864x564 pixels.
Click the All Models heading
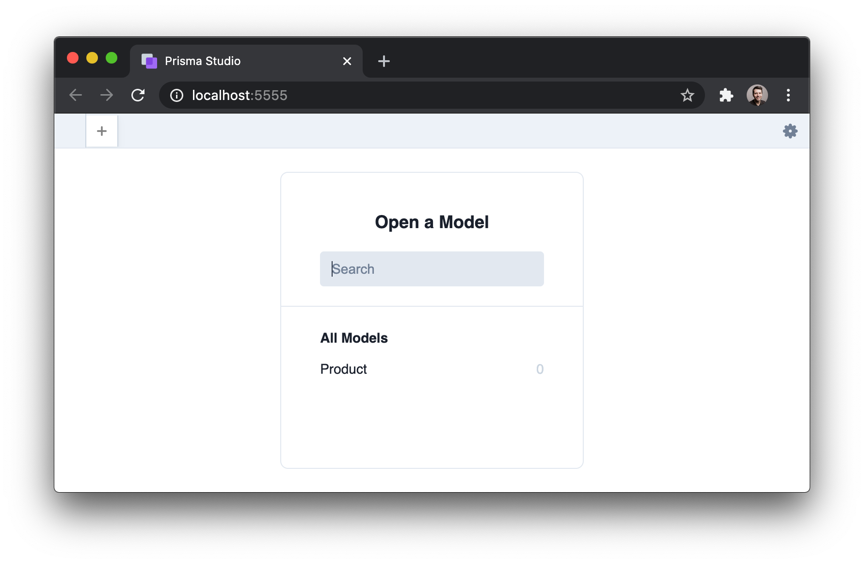point(353,338)
